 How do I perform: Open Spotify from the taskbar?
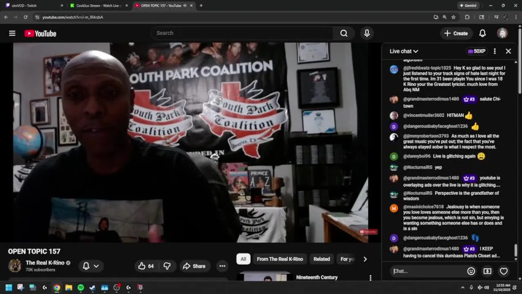click(x=80, y=287)
